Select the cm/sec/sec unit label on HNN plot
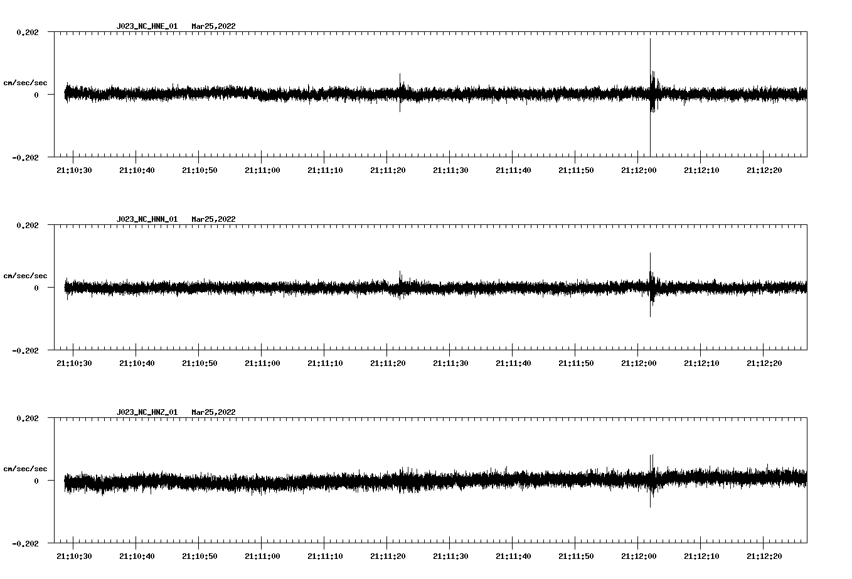 coord(26,276)
